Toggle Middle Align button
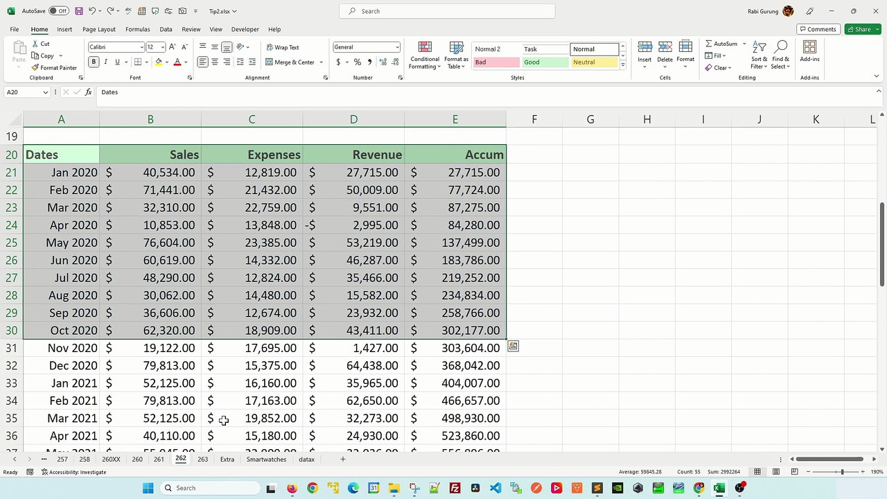Image resolution: width=887 pixels, height=499 pixels. click(215, 47)
